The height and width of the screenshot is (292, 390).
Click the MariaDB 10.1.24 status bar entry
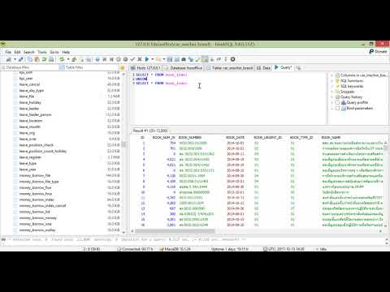click(x=175, y=249)
